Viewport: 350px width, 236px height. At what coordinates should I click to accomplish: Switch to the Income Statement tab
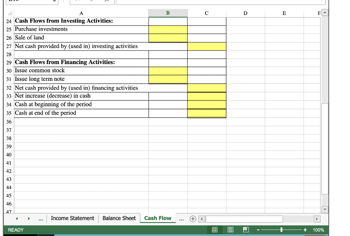pos(72,218)
